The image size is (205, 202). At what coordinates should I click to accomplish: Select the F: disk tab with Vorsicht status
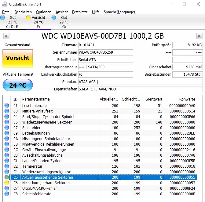click(x=38, y=22)
